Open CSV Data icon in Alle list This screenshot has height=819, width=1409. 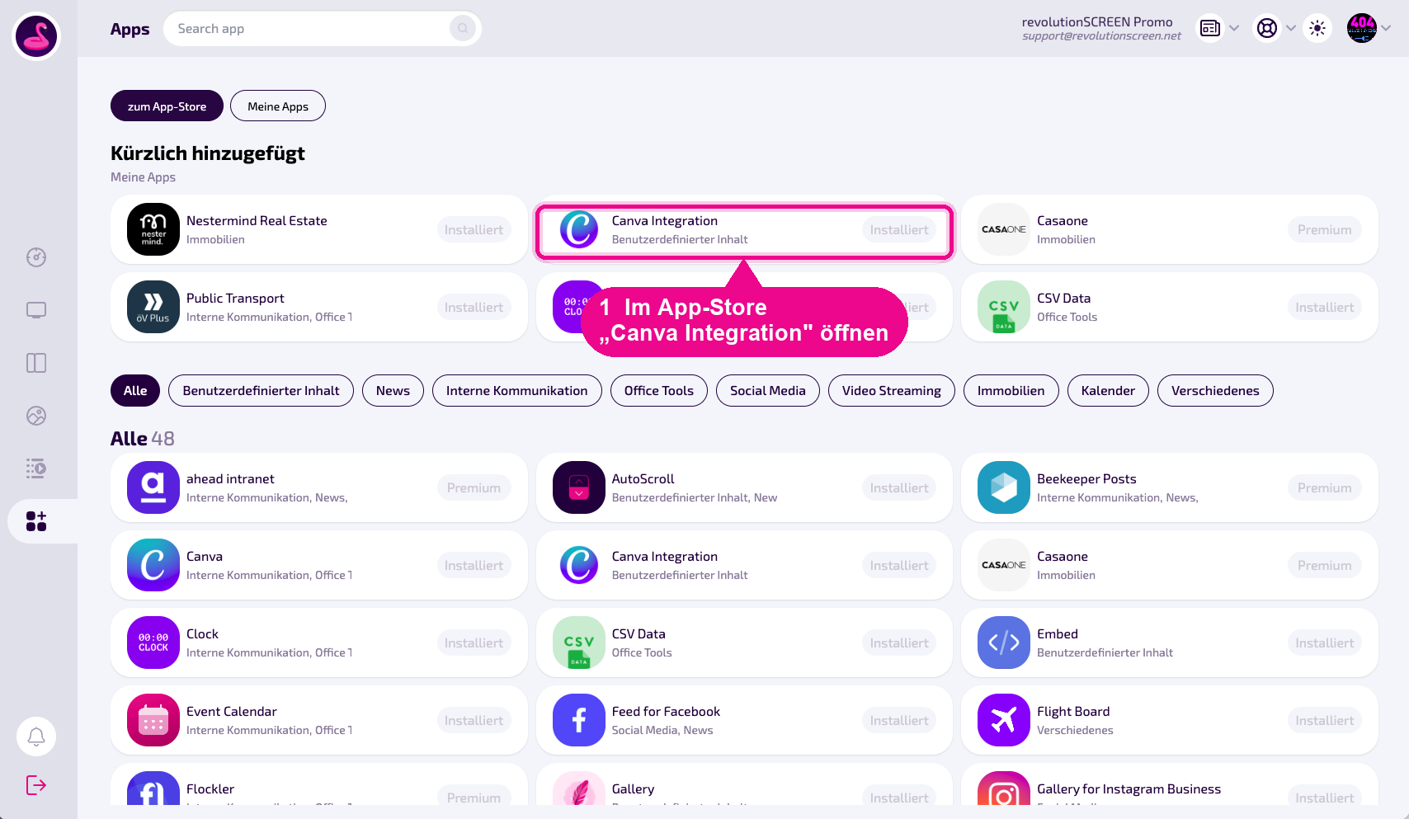(x=579, y=642)
